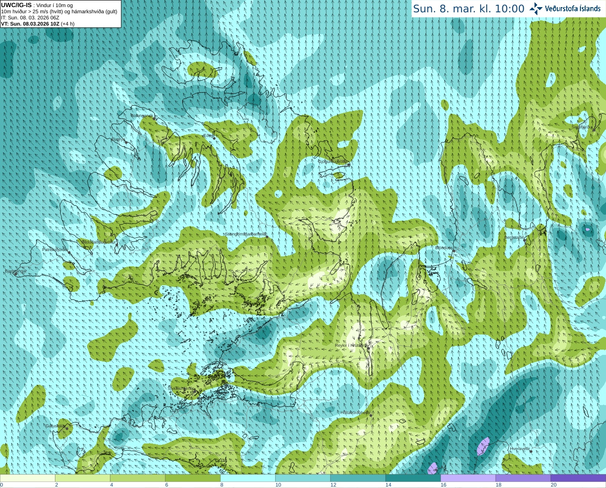Screen dimensions: 606x488
Task: Click the Æðey station label
Action: tap(207, 136)
